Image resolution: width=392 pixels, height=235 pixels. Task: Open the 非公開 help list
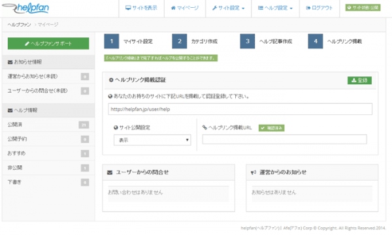click(x=48, y=168)
